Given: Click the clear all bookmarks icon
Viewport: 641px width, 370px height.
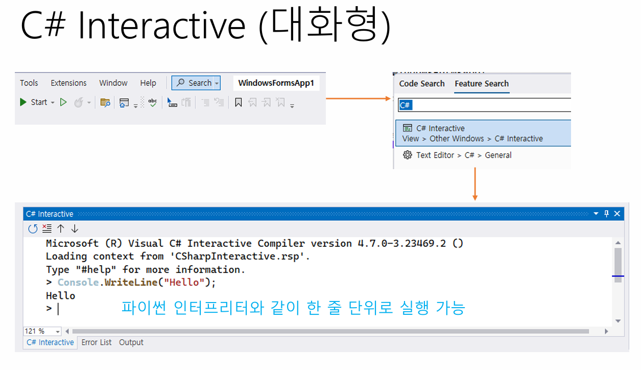Looking at the screenshot, I should click(280, 103).
